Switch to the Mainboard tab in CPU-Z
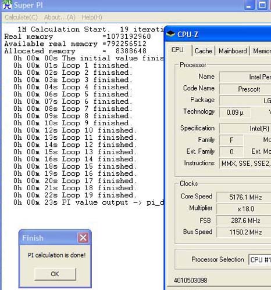 (x=233, y=51)
